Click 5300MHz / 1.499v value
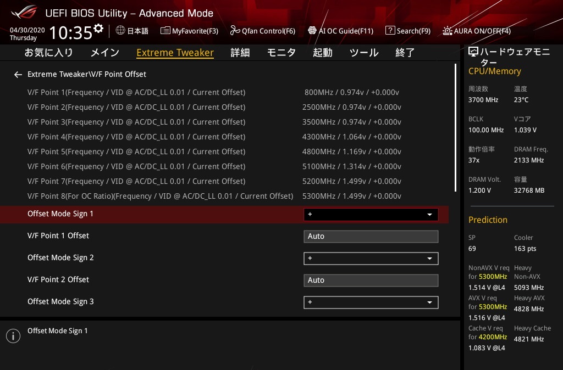Viewport: 563px width, 370px height. [352, 196]
